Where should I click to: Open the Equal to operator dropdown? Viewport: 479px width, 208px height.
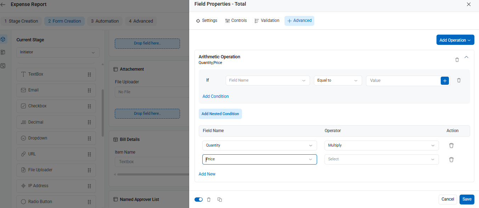point(338,81)
